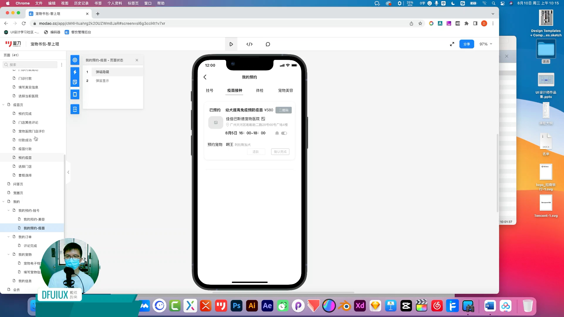564x317 pixels.
Task: Switch to the 挂号 tab in prototype
Action: pos(209,91)
